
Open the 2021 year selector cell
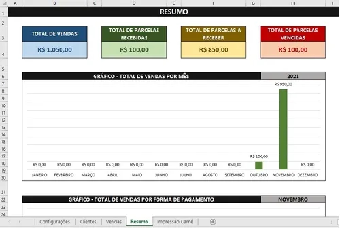point(293,76)
